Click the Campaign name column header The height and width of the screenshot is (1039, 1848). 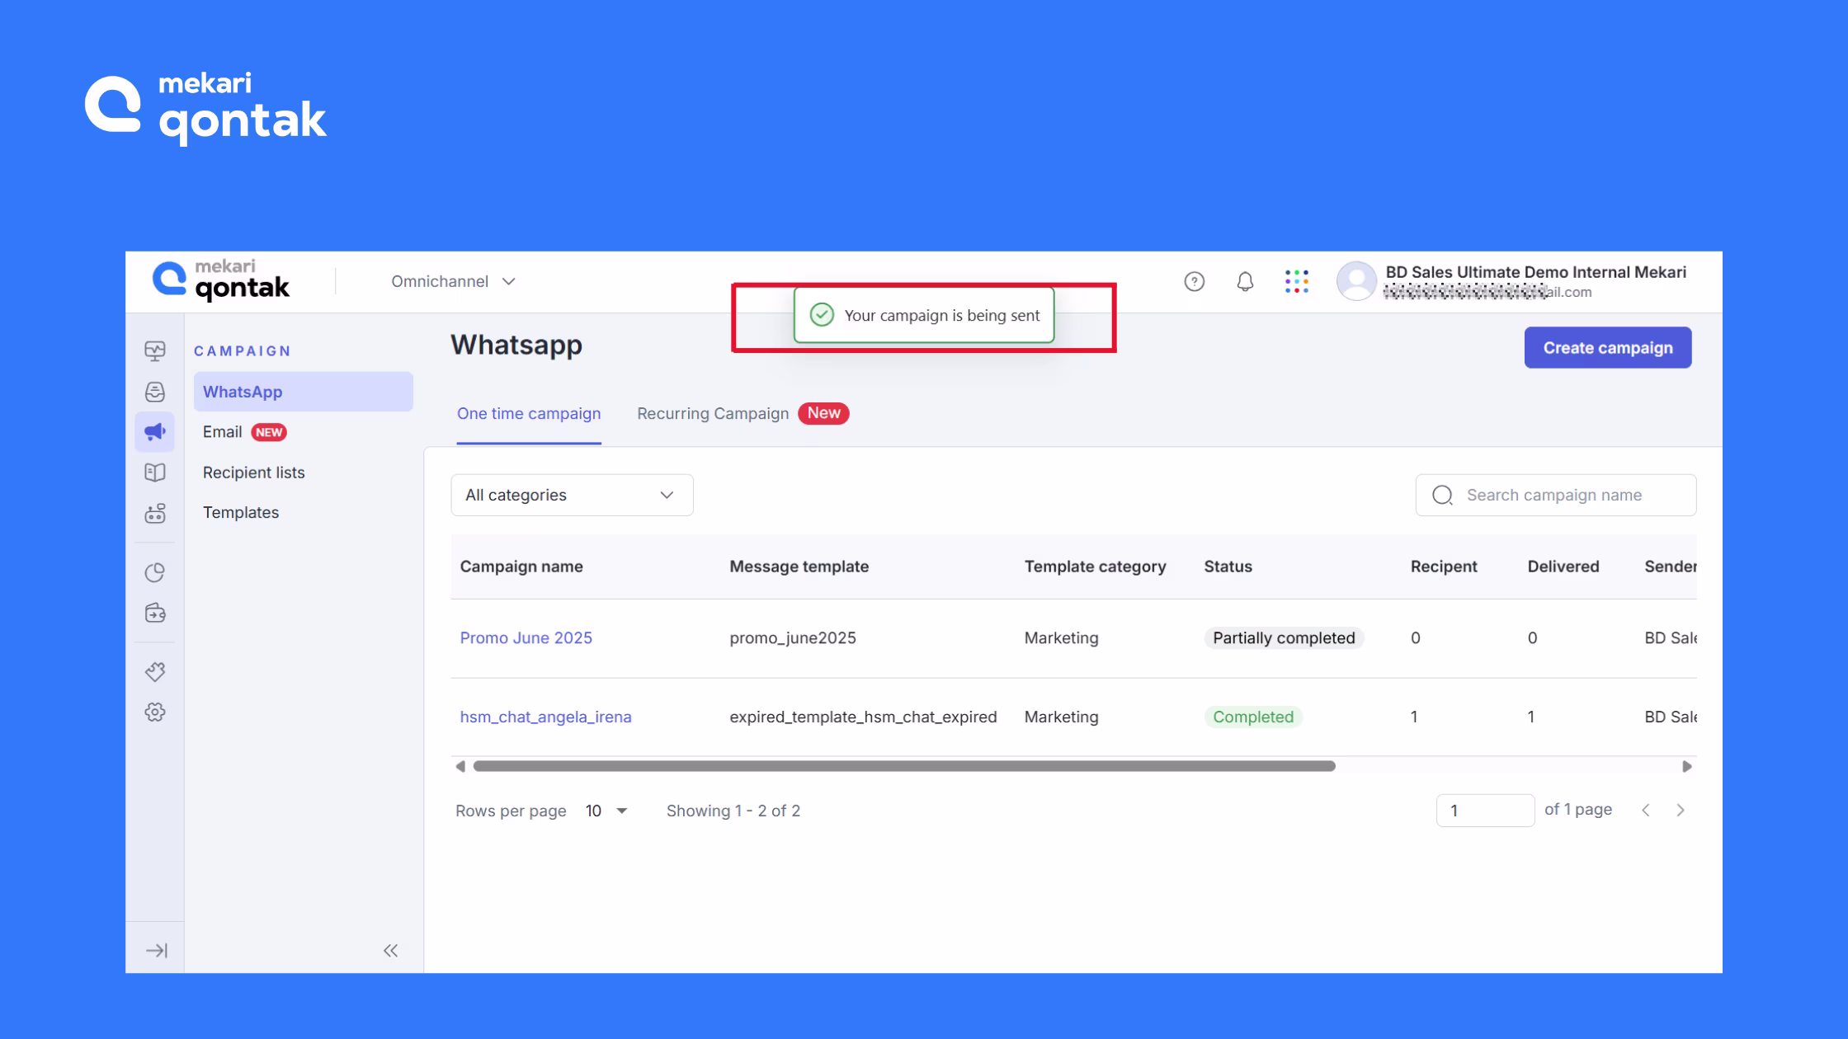click(x=521, y=567)
